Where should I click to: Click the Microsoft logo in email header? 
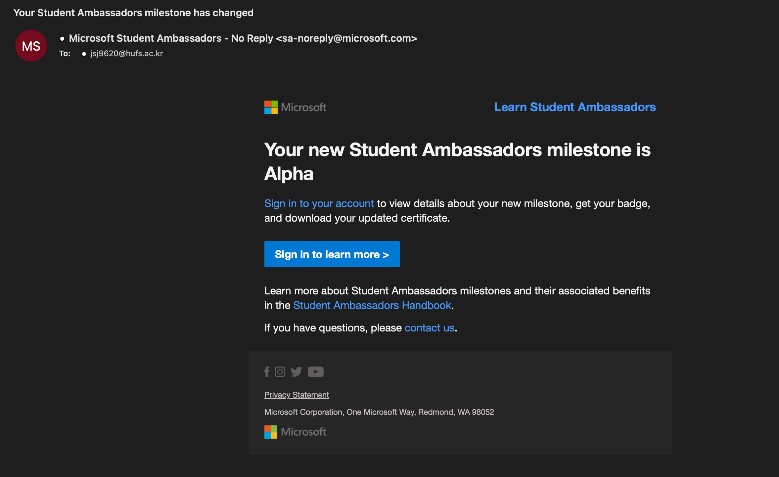[x=295, y=107]
